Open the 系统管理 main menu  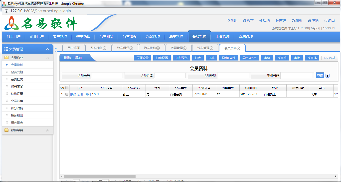246,36
